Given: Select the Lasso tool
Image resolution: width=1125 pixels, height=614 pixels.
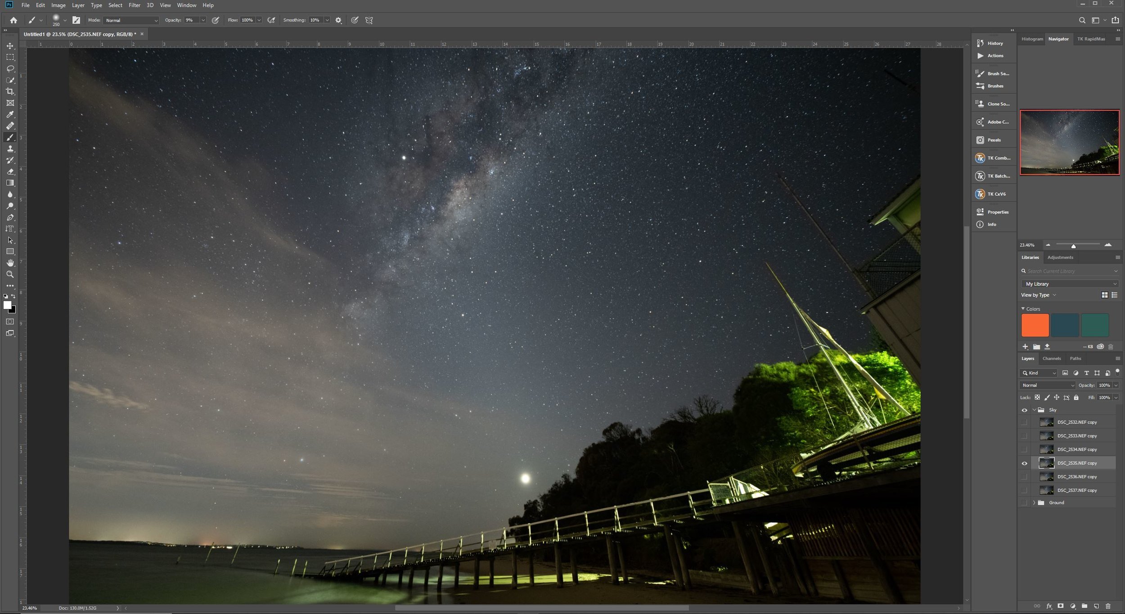Looking at the screenshot, I should pos(10,69).
